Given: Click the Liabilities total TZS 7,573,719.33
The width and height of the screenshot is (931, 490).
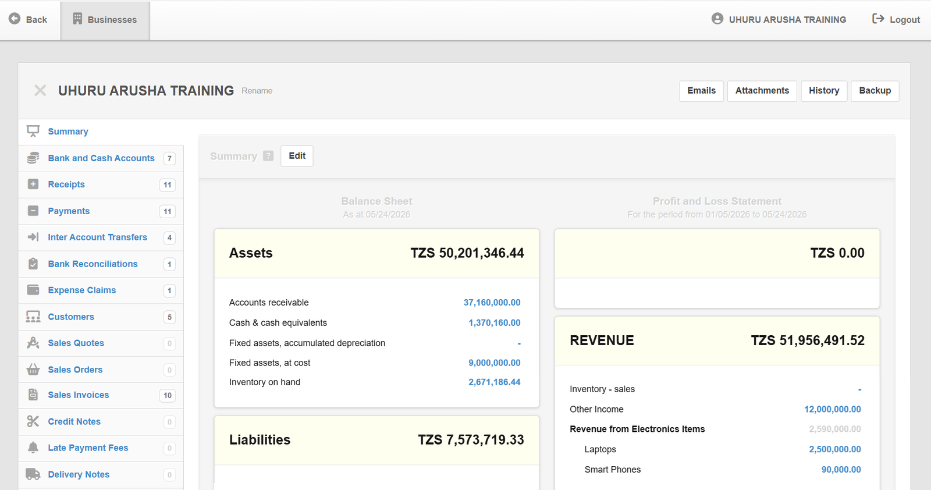Looking at the screenshot, I should [x=471, y=440].
